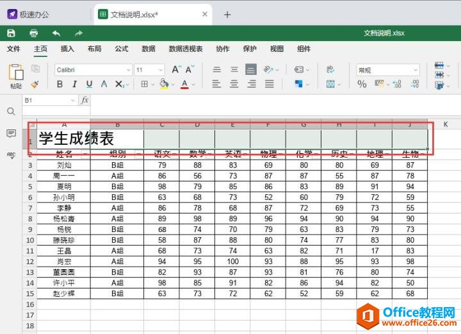Toggle italic formatting
The width and height of the screenshot is (461, 334).
[74, 84]
